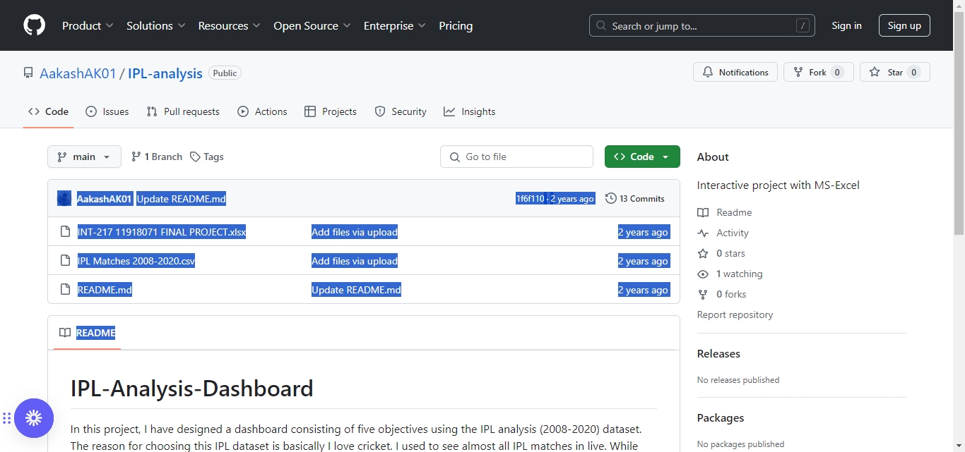
Task: Click the Public visibility label
Action: [x=225, y=73]
